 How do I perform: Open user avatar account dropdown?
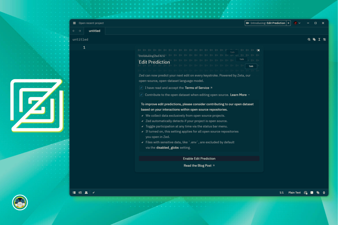297,23
